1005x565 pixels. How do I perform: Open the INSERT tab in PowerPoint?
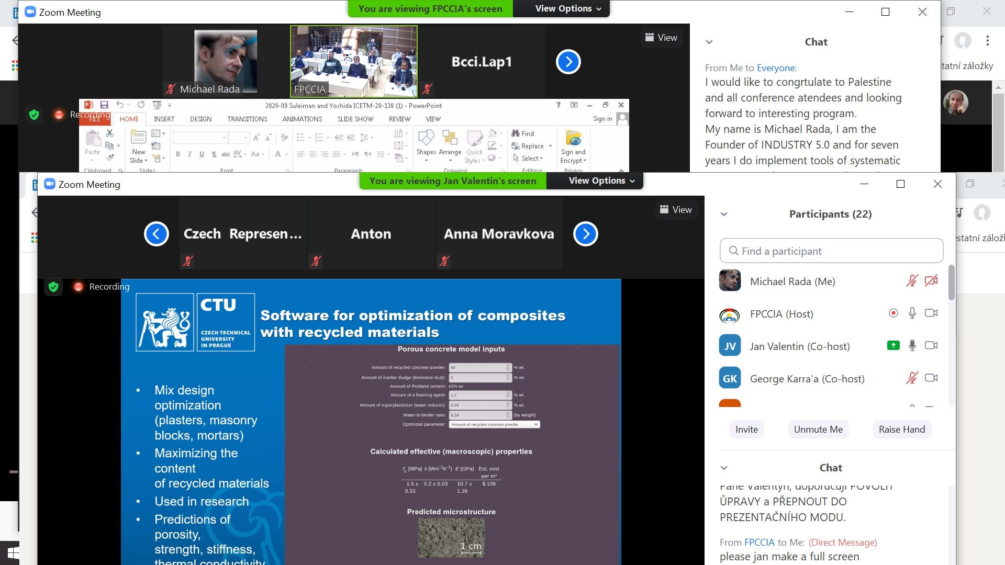(x=164, y=119)
